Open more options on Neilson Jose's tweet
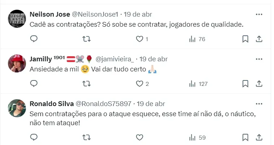Viewport: 274px width, 145px height. click(x=259, y=14)
